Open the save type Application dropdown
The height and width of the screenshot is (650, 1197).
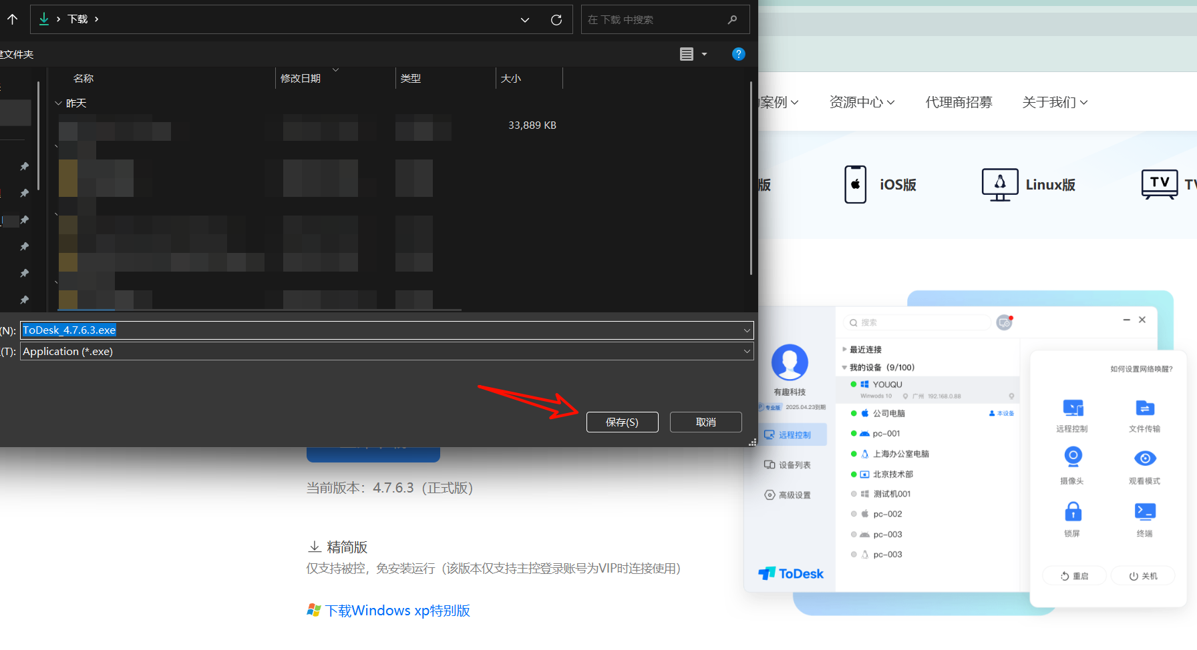pos(746,352)
